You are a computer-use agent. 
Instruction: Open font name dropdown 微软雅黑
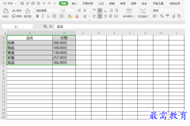pyautogui.click(x=60, y=11)
